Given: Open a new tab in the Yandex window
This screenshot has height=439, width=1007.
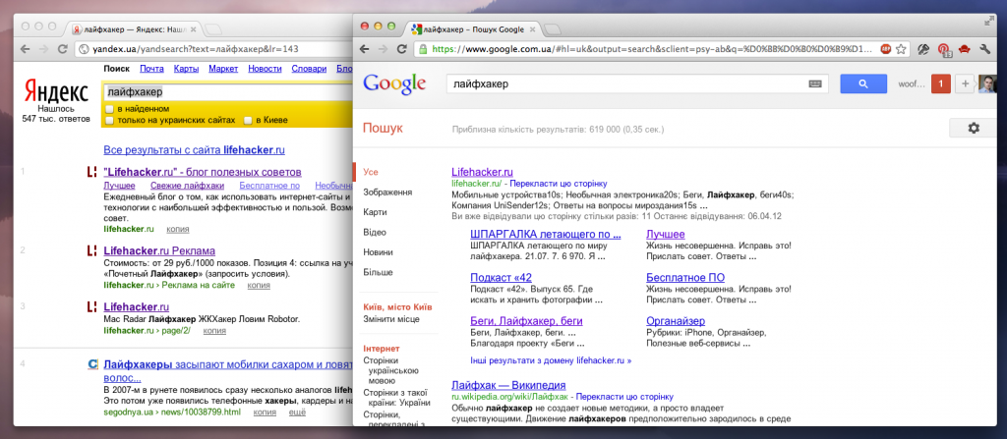Looking at the screenshot, I should (x=212, y=28).
